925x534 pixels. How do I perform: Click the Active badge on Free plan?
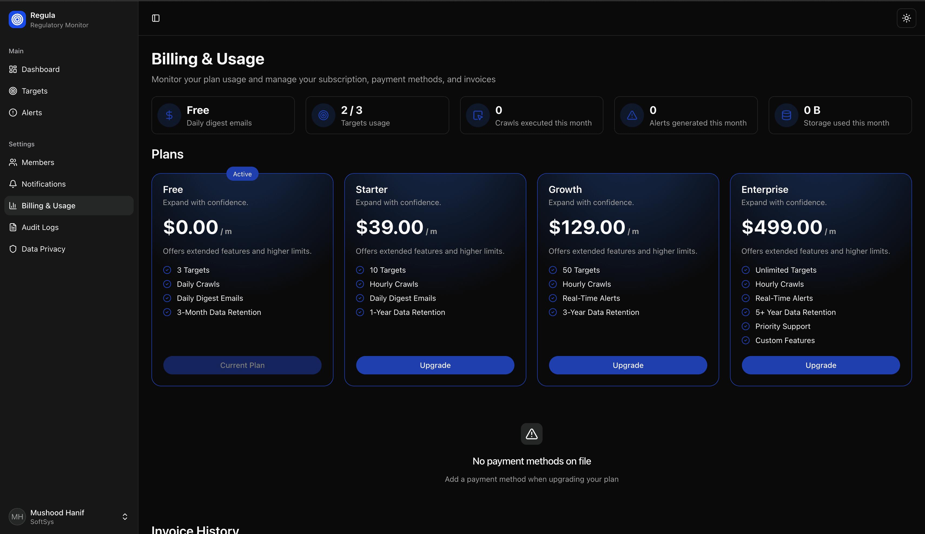click(x=242, y=174)
